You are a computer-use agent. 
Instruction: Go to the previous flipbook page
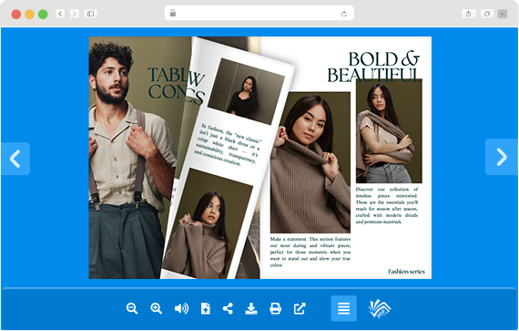tap(15, 159)
